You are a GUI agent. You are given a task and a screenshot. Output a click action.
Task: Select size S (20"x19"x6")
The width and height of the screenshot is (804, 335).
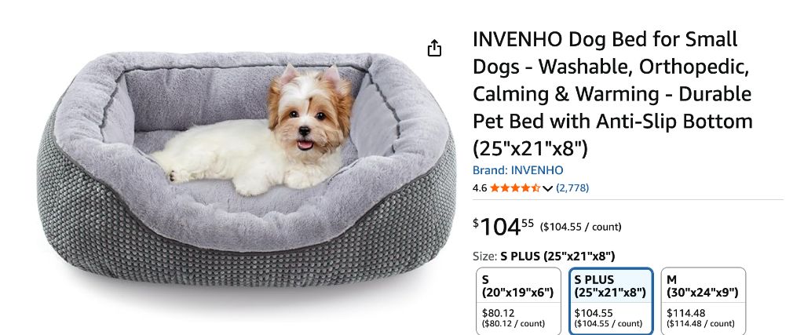tap(518, 300)
